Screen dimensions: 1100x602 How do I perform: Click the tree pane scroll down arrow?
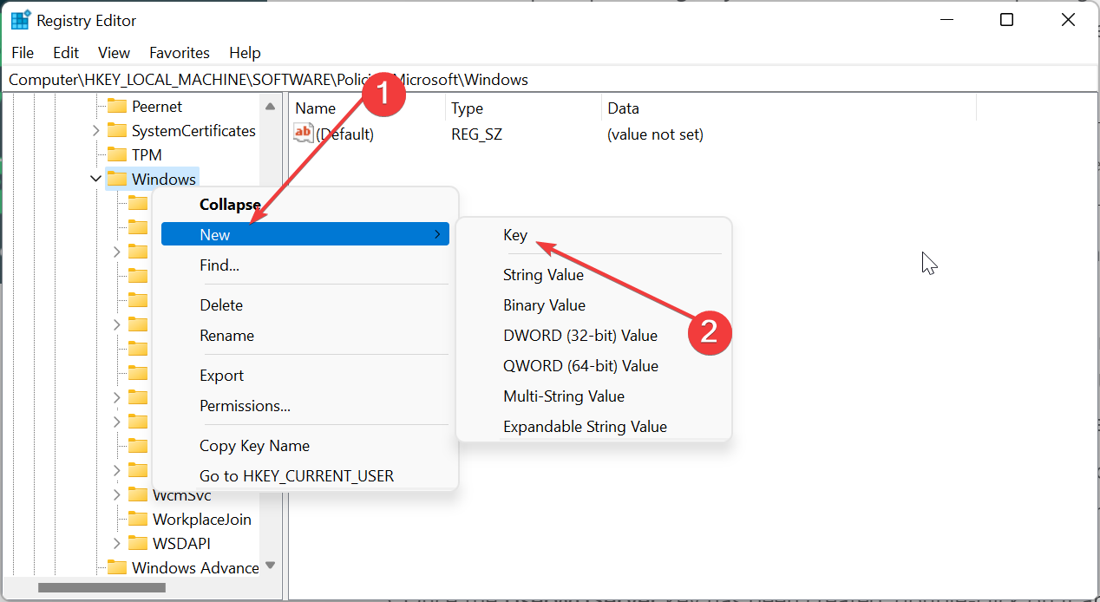(x=271, y=566)
